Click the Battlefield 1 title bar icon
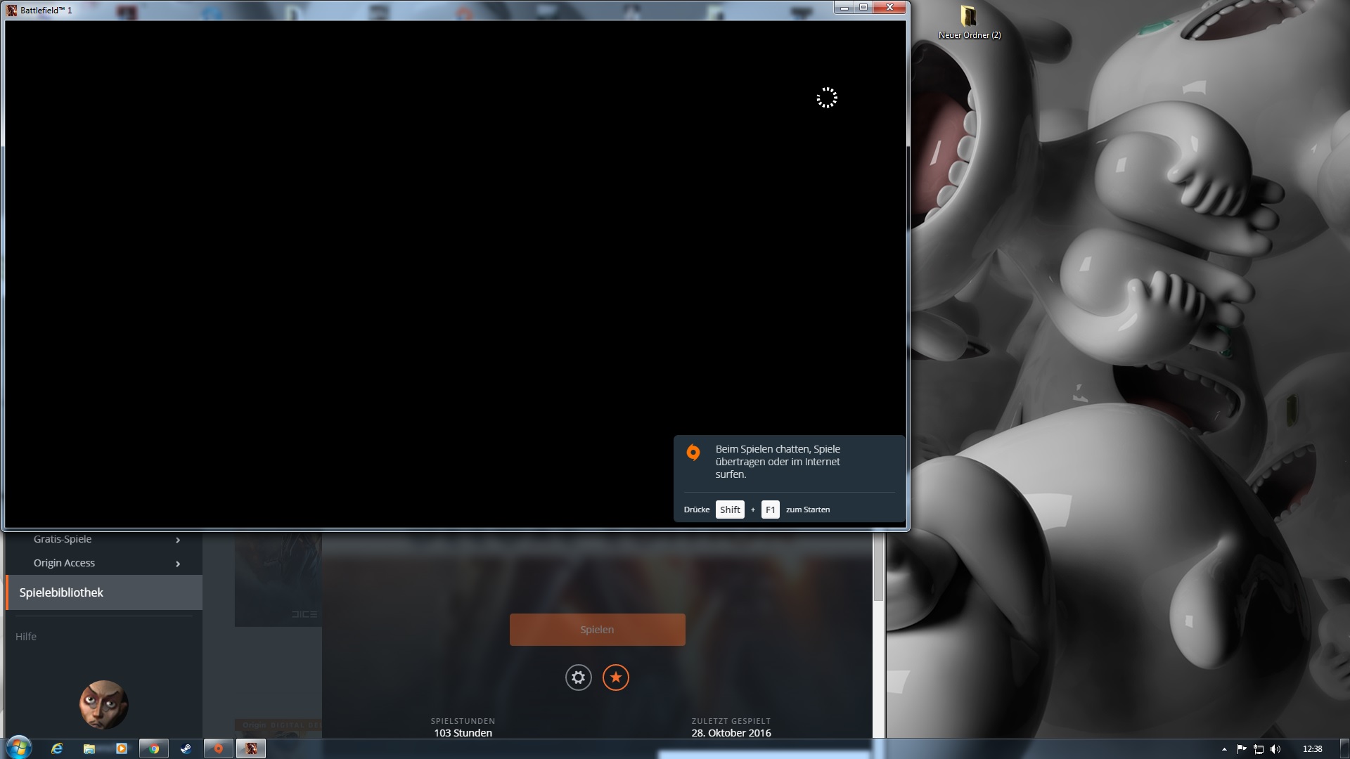1350x759 pixels. [12, 10]
